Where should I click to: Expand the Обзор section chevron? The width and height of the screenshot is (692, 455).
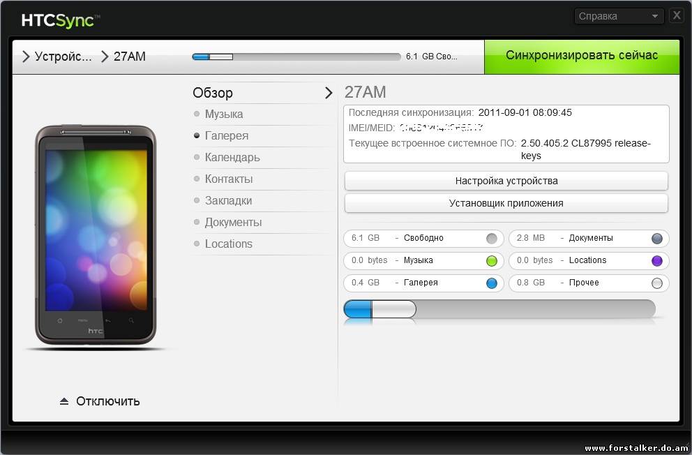(x=329, y=93)
